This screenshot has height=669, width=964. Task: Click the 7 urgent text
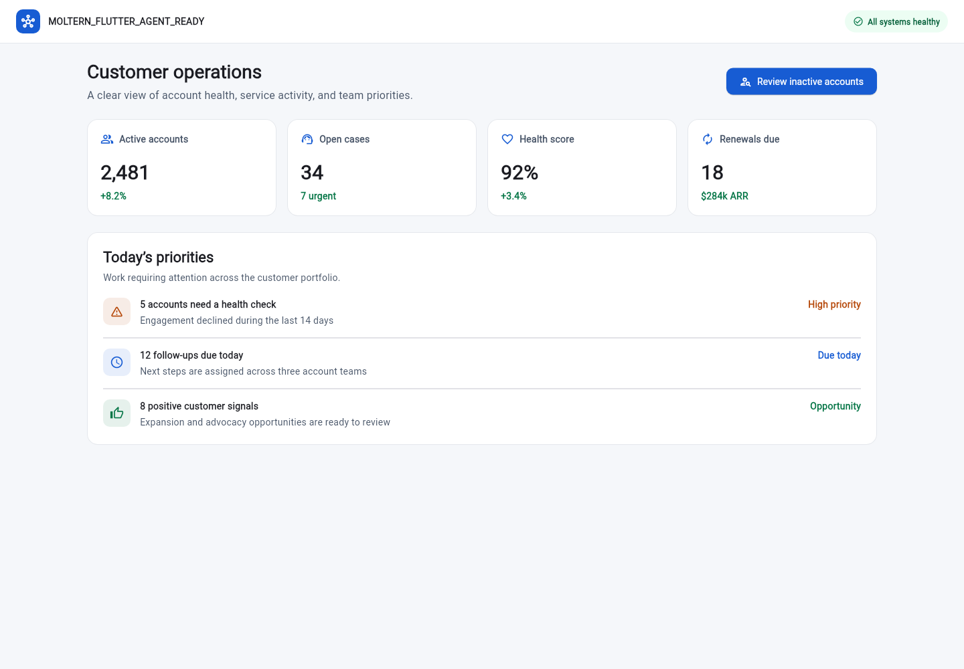tap(318, 196)
